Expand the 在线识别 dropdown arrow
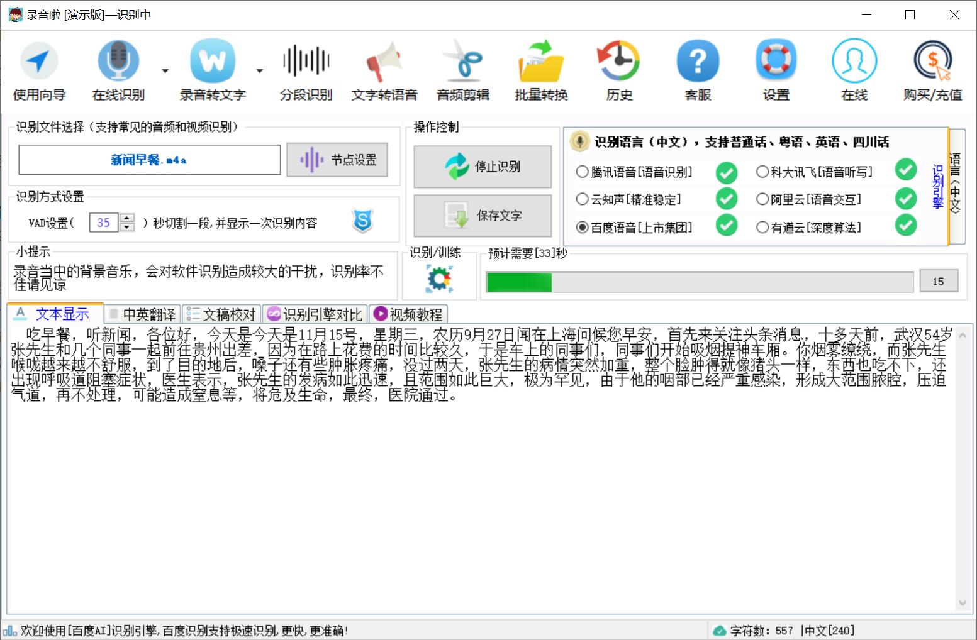This screenshot has height=640, width=977. [165, 71]
